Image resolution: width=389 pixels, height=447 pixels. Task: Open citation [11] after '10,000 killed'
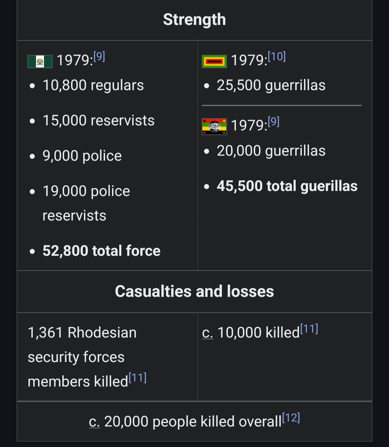tap(309, 329)
